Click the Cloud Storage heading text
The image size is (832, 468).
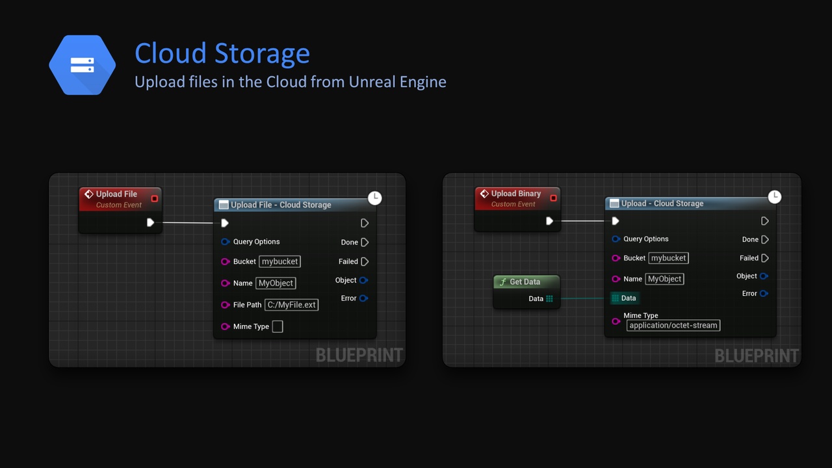[222, 53]
